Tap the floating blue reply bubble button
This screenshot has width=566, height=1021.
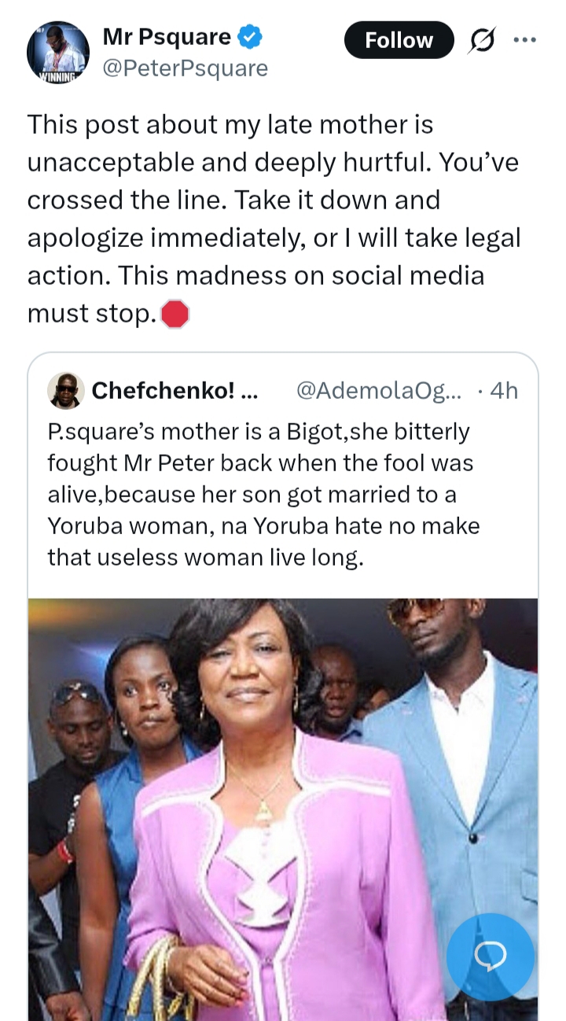pyautogui.click(x=491, y=956)
